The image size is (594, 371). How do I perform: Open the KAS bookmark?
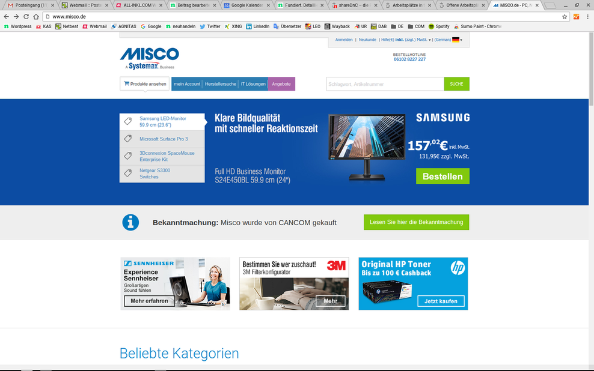click(x=43, y=26)
